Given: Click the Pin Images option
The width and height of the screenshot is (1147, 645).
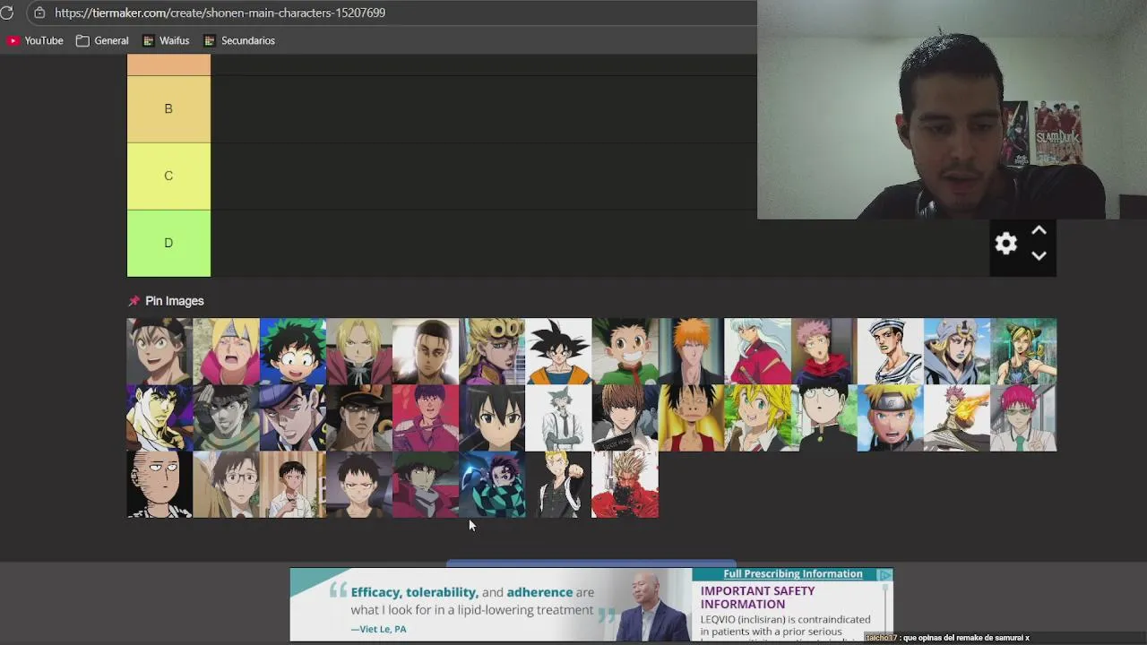Looking at the screenshot, I should point(175,301).
